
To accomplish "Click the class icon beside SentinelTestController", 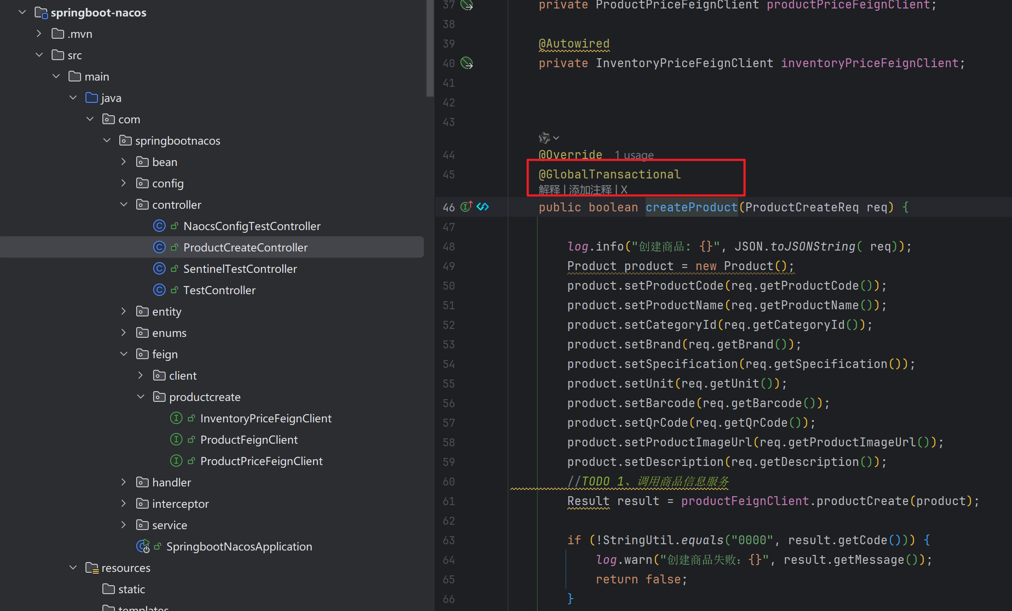I will pos(159,268).
